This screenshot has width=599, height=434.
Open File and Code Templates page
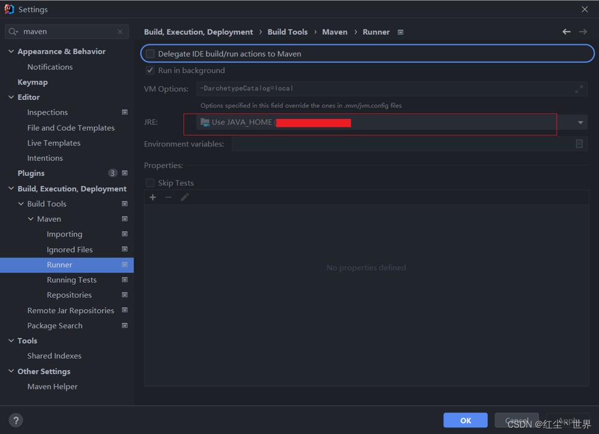point(71,128)
